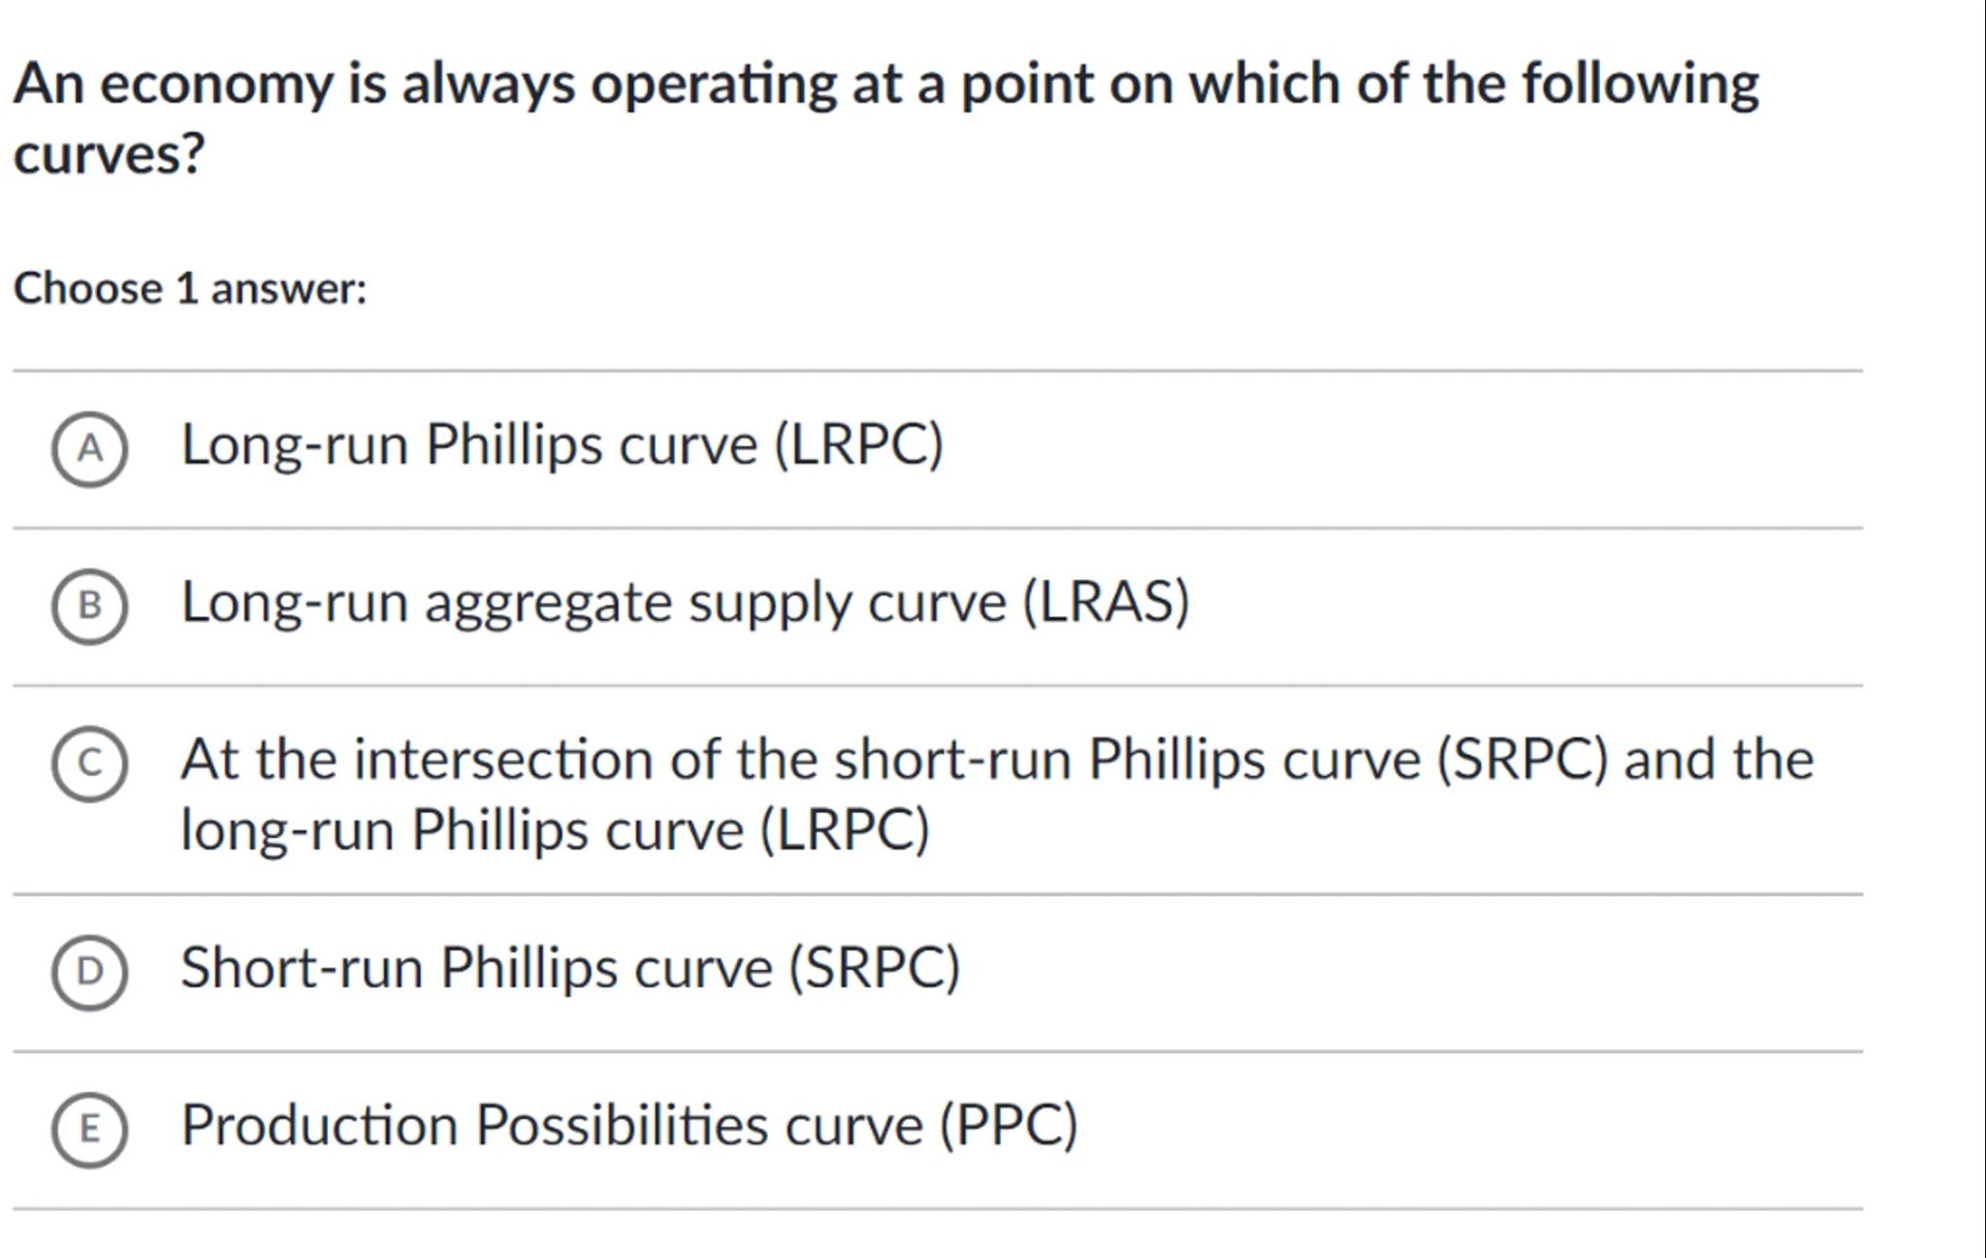Click the "Production Possibilities curve" answer text
The height and width of the screenshot is (1258, 1986).
point(553,1125)
